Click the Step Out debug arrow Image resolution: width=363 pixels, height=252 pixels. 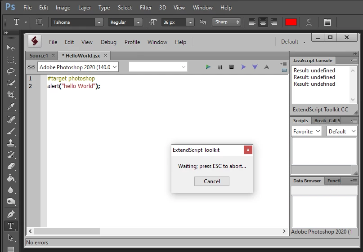tap(266, 67)
